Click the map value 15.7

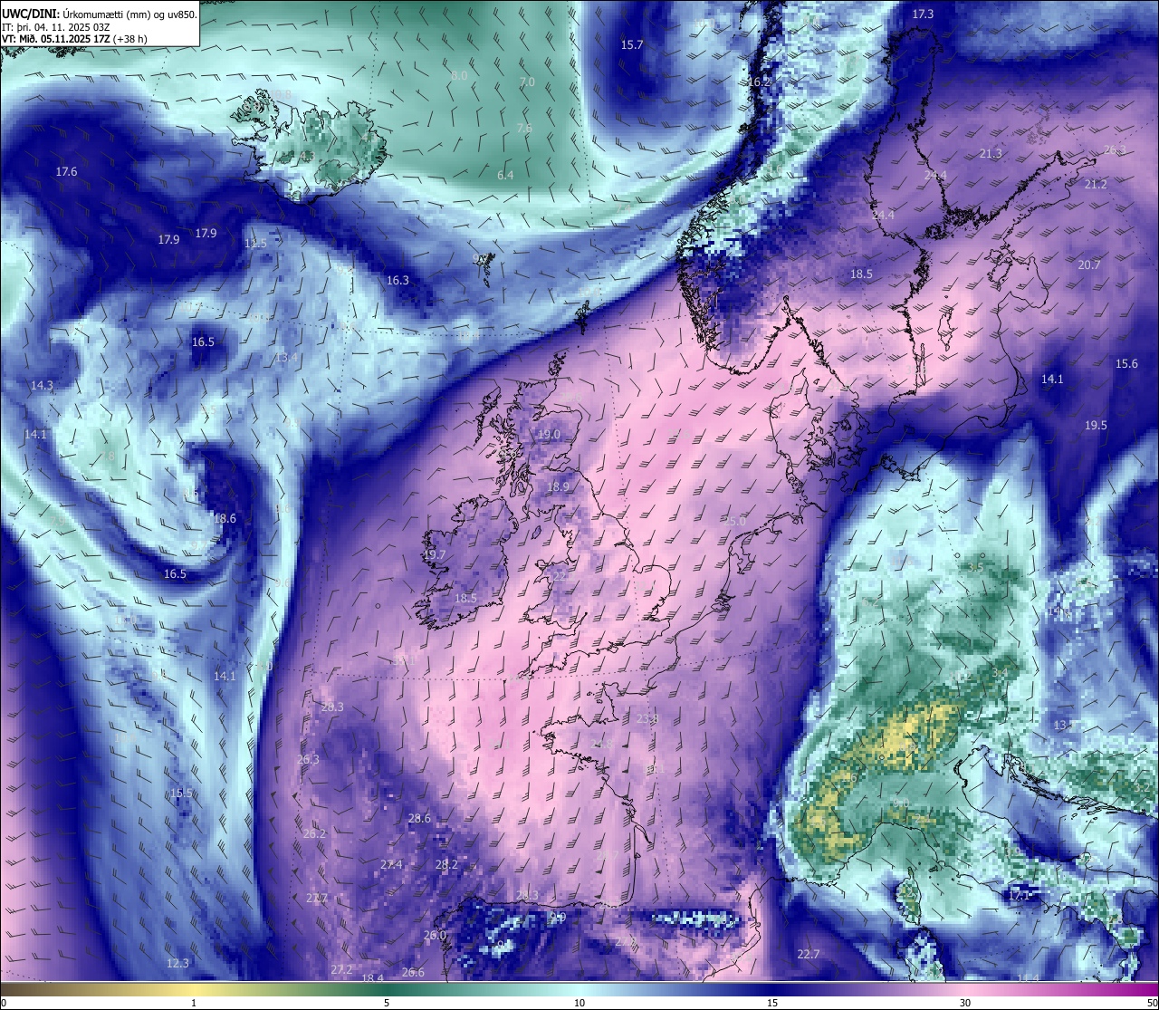(632, 45)
